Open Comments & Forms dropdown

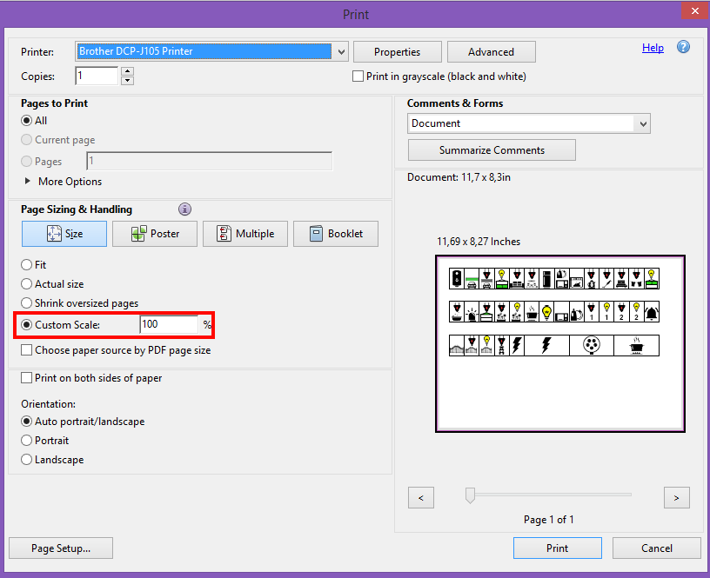coord(643,124)
